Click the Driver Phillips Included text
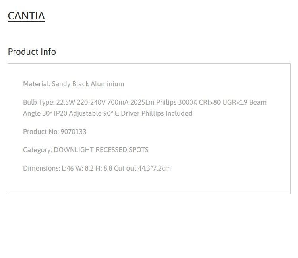 (157, 113)
